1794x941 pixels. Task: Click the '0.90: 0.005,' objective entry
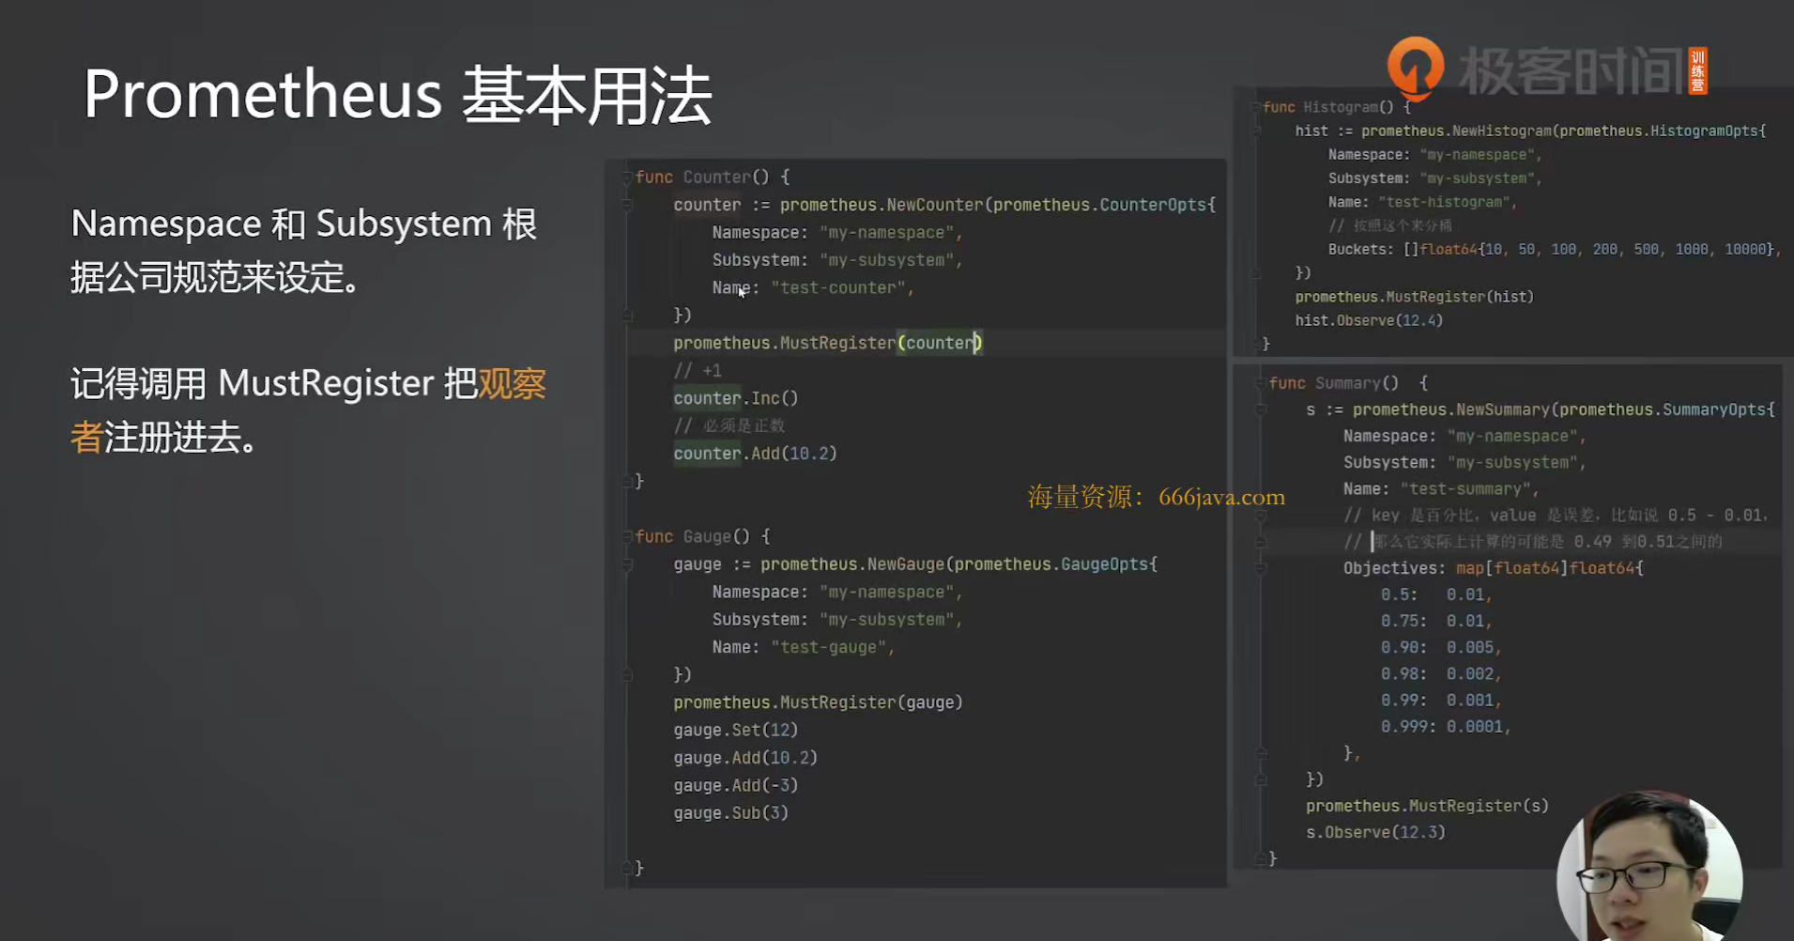pyautogui.click(x=1441, y=648)
